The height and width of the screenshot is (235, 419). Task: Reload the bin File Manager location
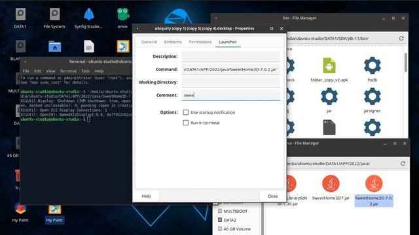(401, 39)
